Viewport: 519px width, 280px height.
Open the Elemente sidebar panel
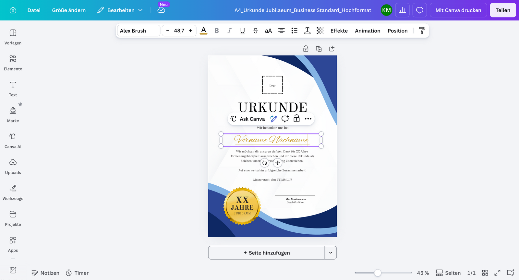click(13, 63)
